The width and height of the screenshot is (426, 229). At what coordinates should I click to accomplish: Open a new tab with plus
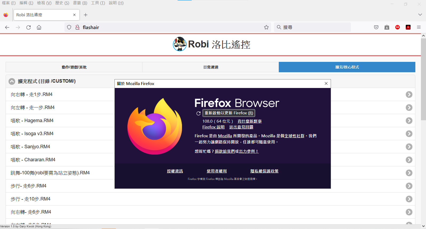[85, 15]
